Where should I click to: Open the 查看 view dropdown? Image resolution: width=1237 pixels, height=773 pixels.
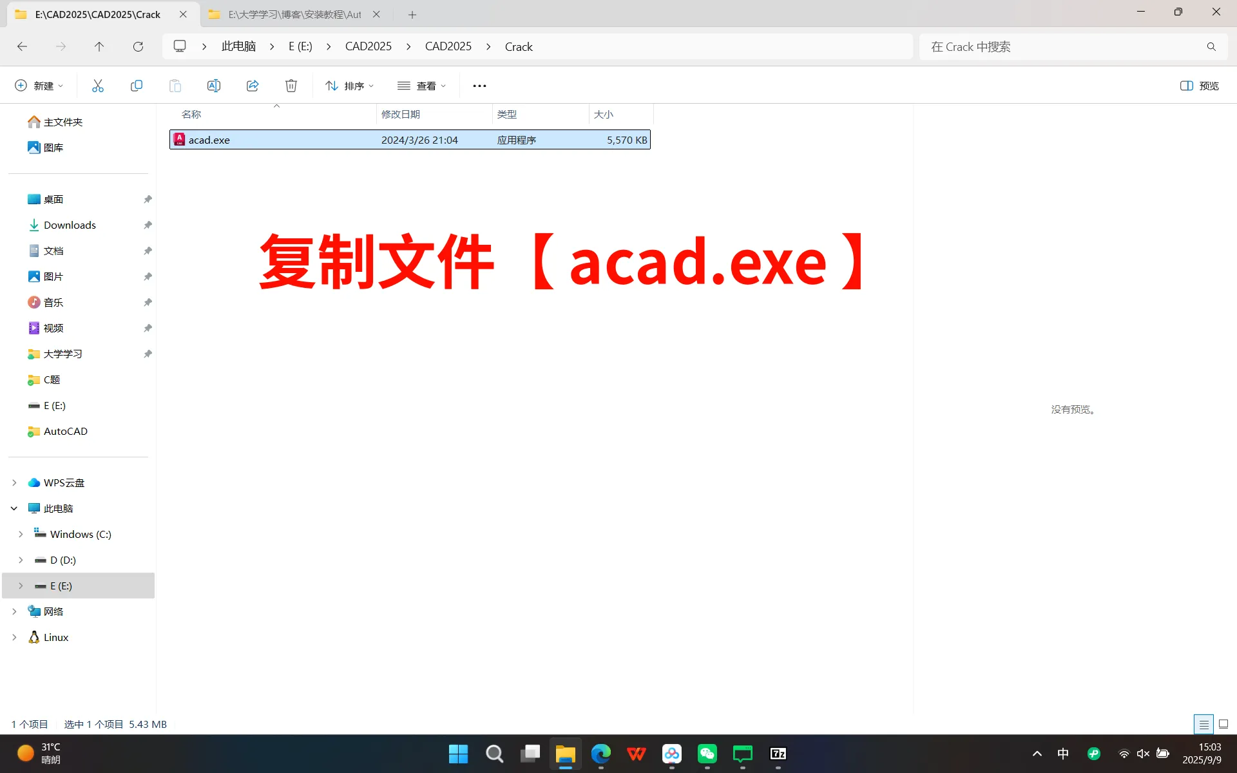422,85
